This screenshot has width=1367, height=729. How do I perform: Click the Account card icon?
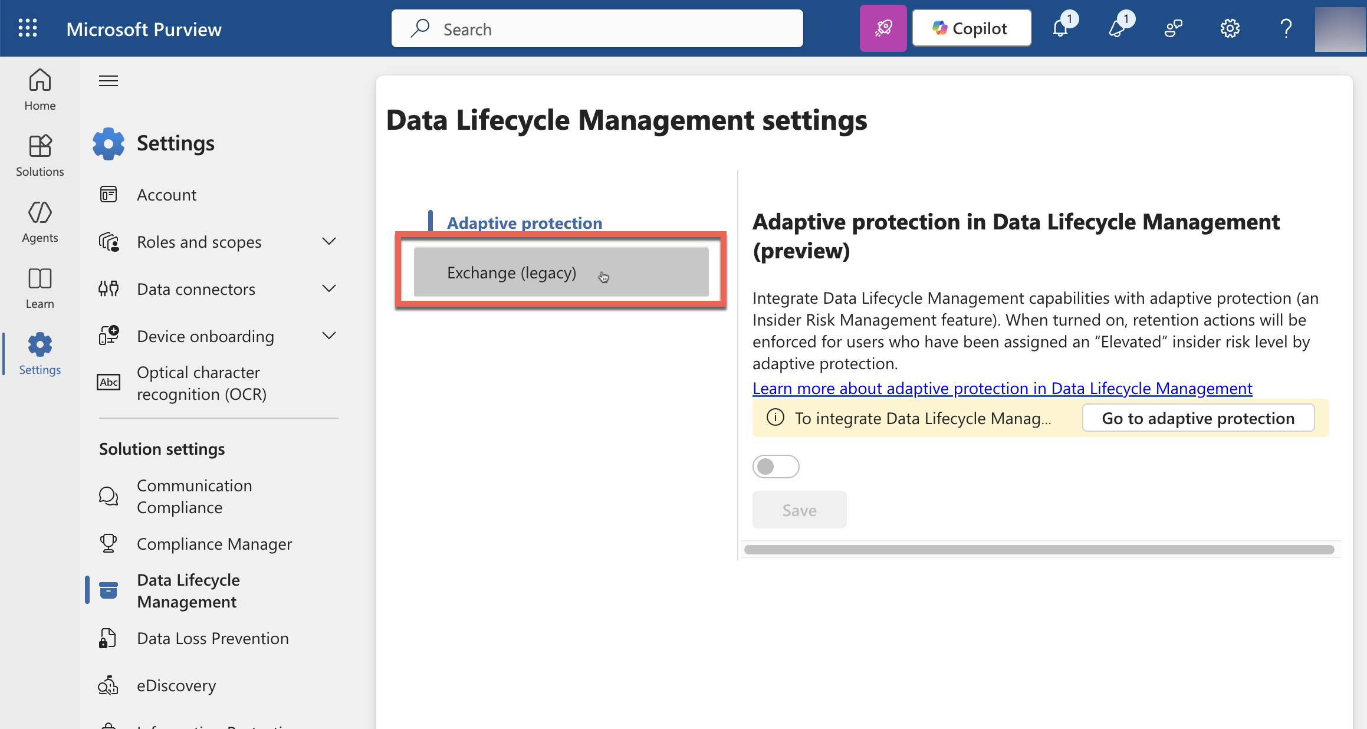[109, 195]
